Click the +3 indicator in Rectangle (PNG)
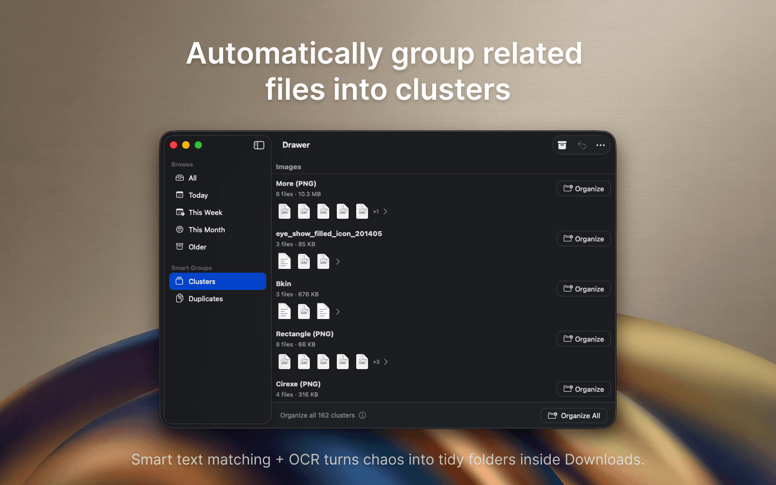The image size is (776, 485). tap(376, 362)
